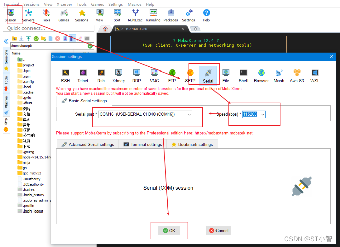Select the gcc_riscv32 folder
Screen dimensions: 340x247
point(29,173)
